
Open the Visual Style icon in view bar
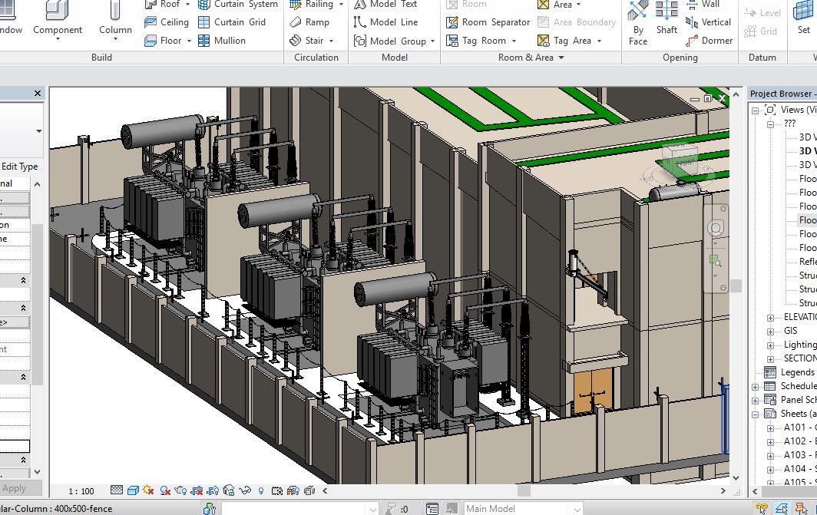pyautogui.click(x=133, y=490)
